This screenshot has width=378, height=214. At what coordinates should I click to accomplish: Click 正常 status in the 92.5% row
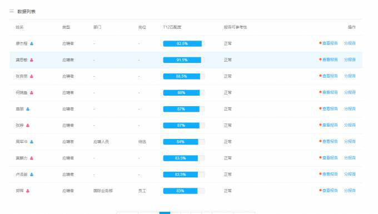tap(227, 43)
